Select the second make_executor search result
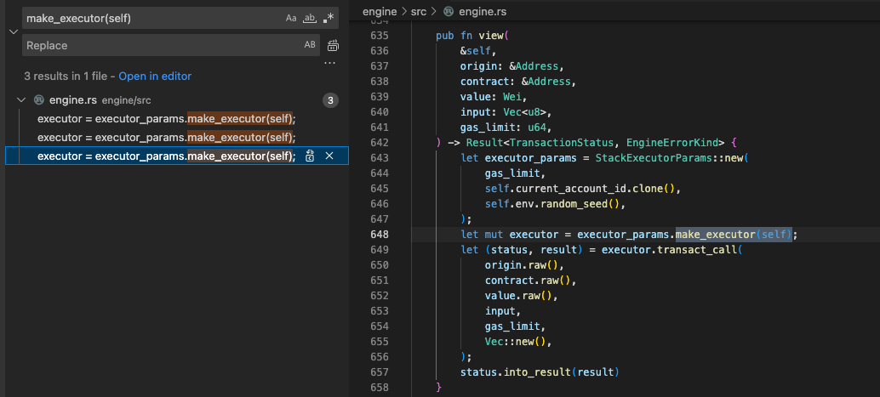880x397 pixels. [166, 137]
